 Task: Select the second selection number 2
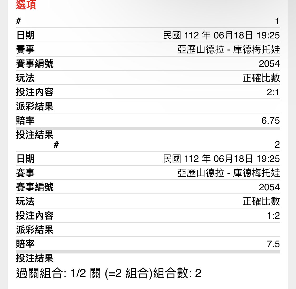point(277,145)
